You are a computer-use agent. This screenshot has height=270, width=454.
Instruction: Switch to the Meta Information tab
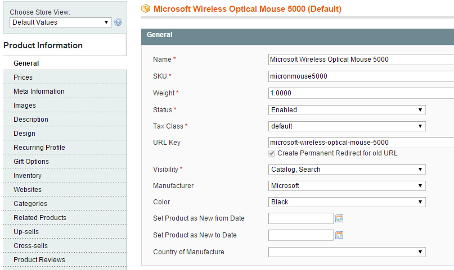[x=65, y=91]
